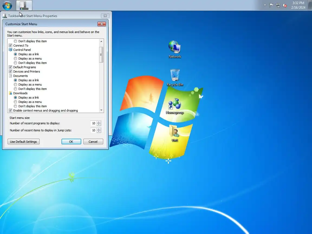Click the Downloads folder group icon
Screen dimensions: 312x234
pyautogui.click(x=10, y=93)
